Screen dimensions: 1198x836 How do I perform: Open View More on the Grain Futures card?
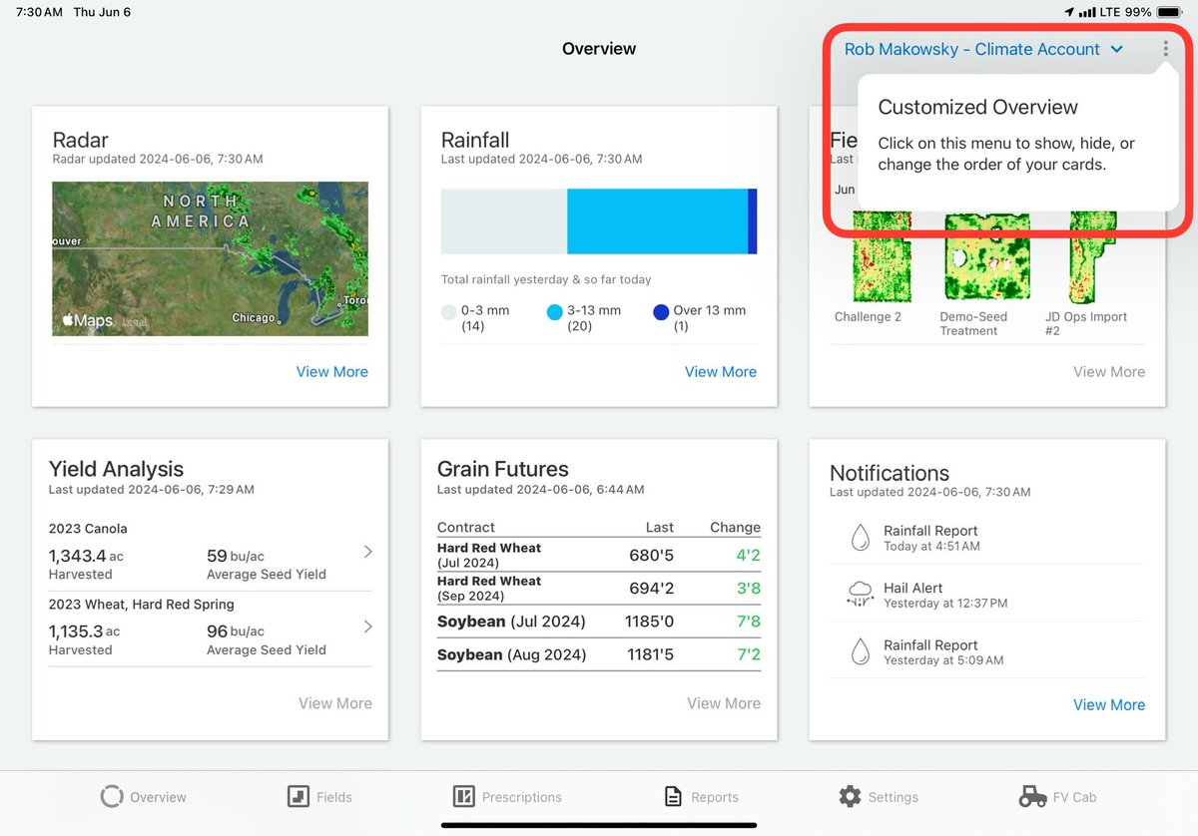point(723,703)
